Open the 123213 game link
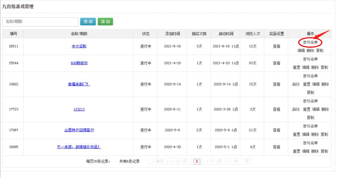341x178 pixels. pos(79,109)
